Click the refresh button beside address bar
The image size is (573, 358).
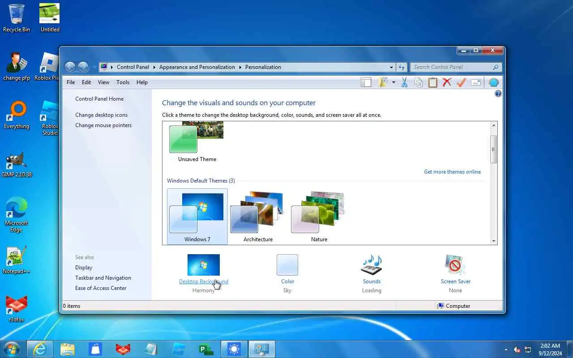point(402,67)
